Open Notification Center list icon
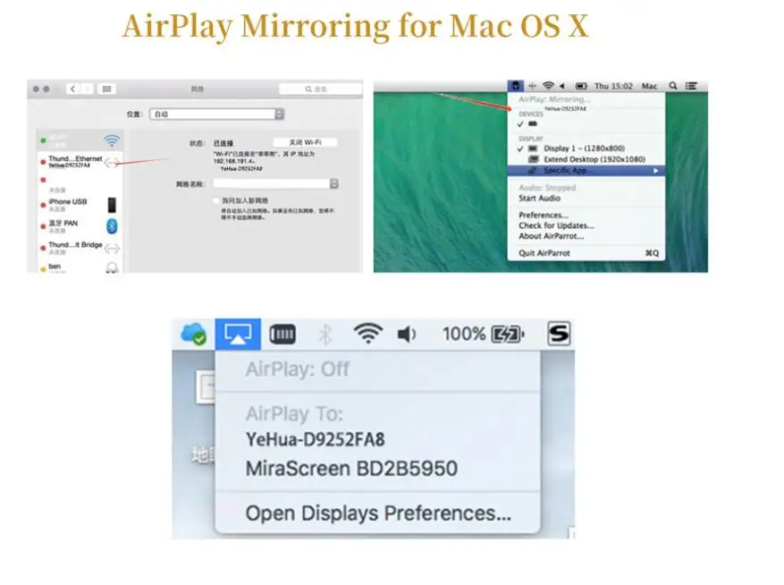 click(691, 86)
